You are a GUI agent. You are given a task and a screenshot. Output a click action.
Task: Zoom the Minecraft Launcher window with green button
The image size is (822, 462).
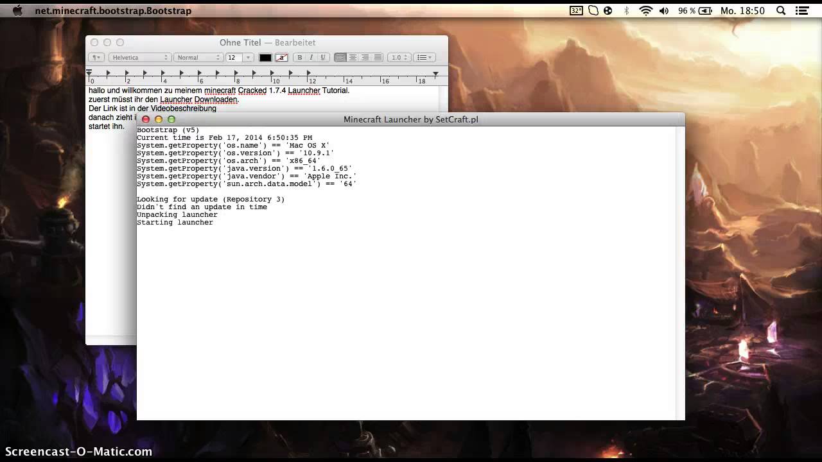coord(171,119)
